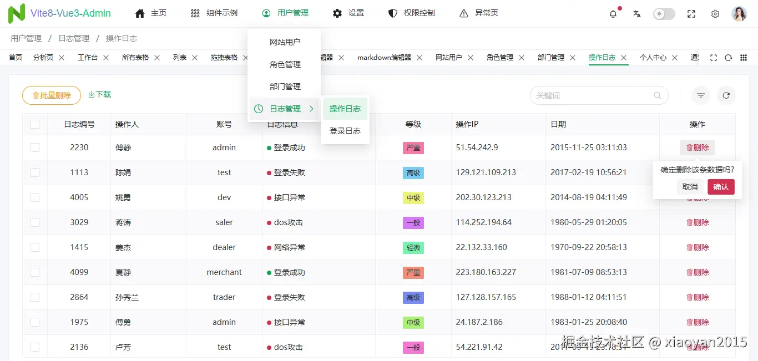The height and width of the screenshot is (361, 758).
Task: Open the settings gear in header
Action: [x=715, y=14]
